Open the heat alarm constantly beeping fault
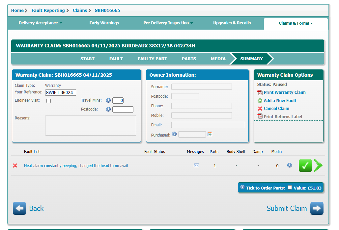339x230 pixels. click(x=76, y=166)
